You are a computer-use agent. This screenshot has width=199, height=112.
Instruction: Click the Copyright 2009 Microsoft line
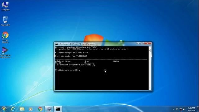coord(92,49)
